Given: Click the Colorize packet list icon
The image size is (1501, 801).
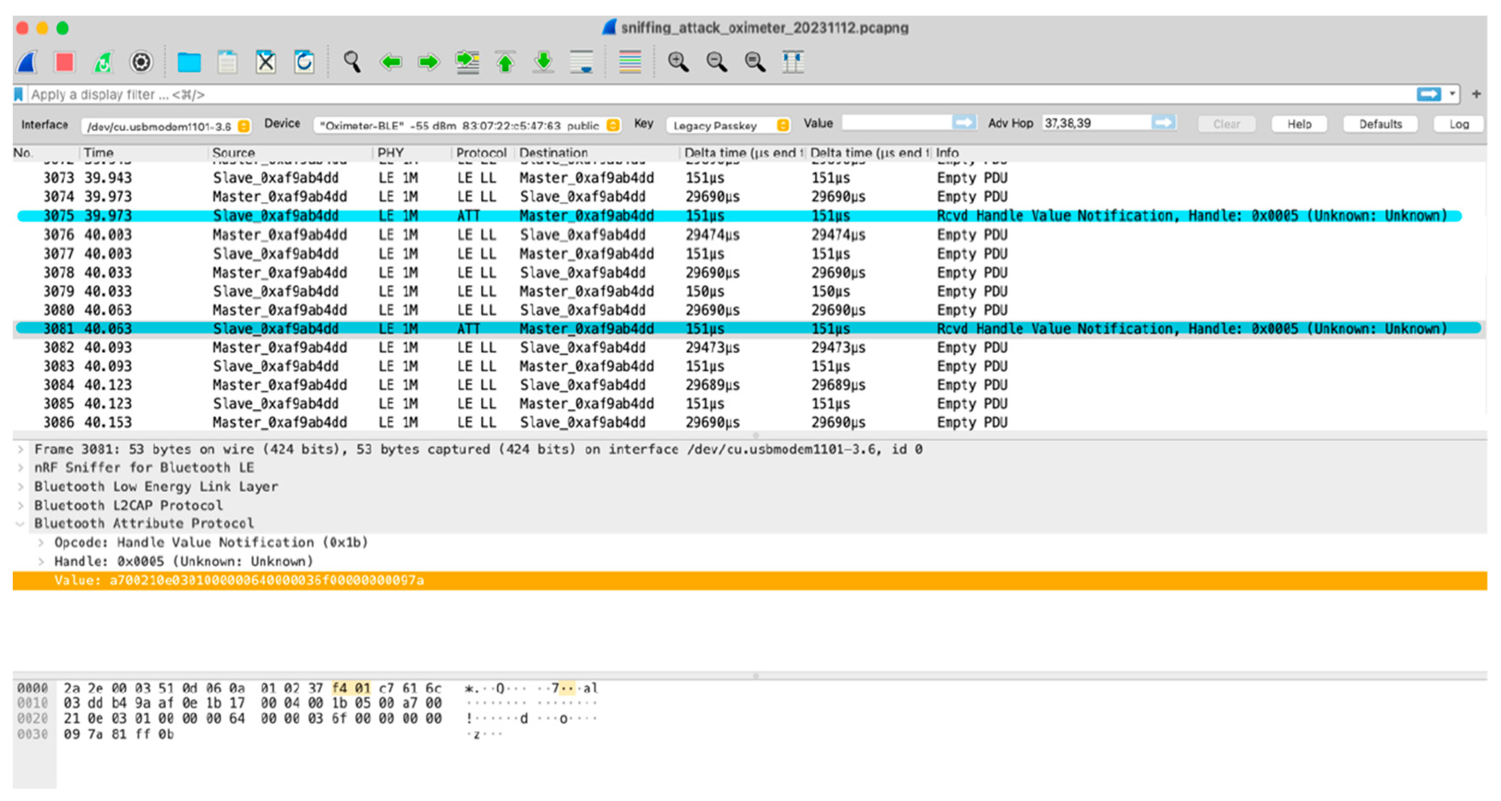Looking at the screenshot, I should 630,62.
